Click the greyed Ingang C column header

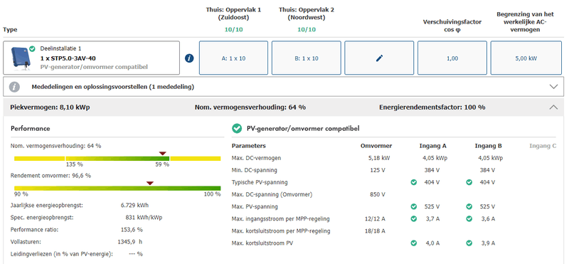click(x=543, y=146)
